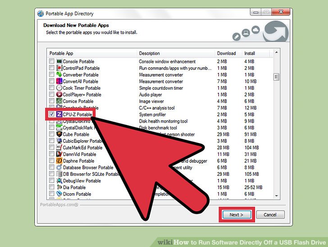Check the Dicom Portable checkbox
The height and width of the screenshot is (247, 328).
[51, 194]
